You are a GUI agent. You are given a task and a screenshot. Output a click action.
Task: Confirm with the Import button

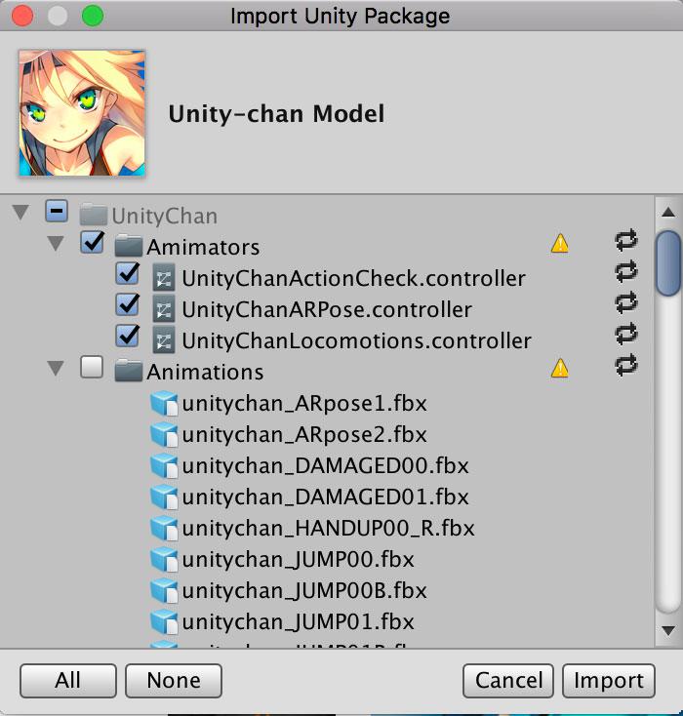609,680
